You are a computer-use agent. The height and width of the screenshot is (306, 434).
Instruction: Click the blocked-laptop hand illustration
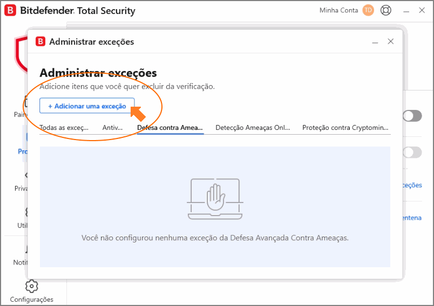point(215,199)
